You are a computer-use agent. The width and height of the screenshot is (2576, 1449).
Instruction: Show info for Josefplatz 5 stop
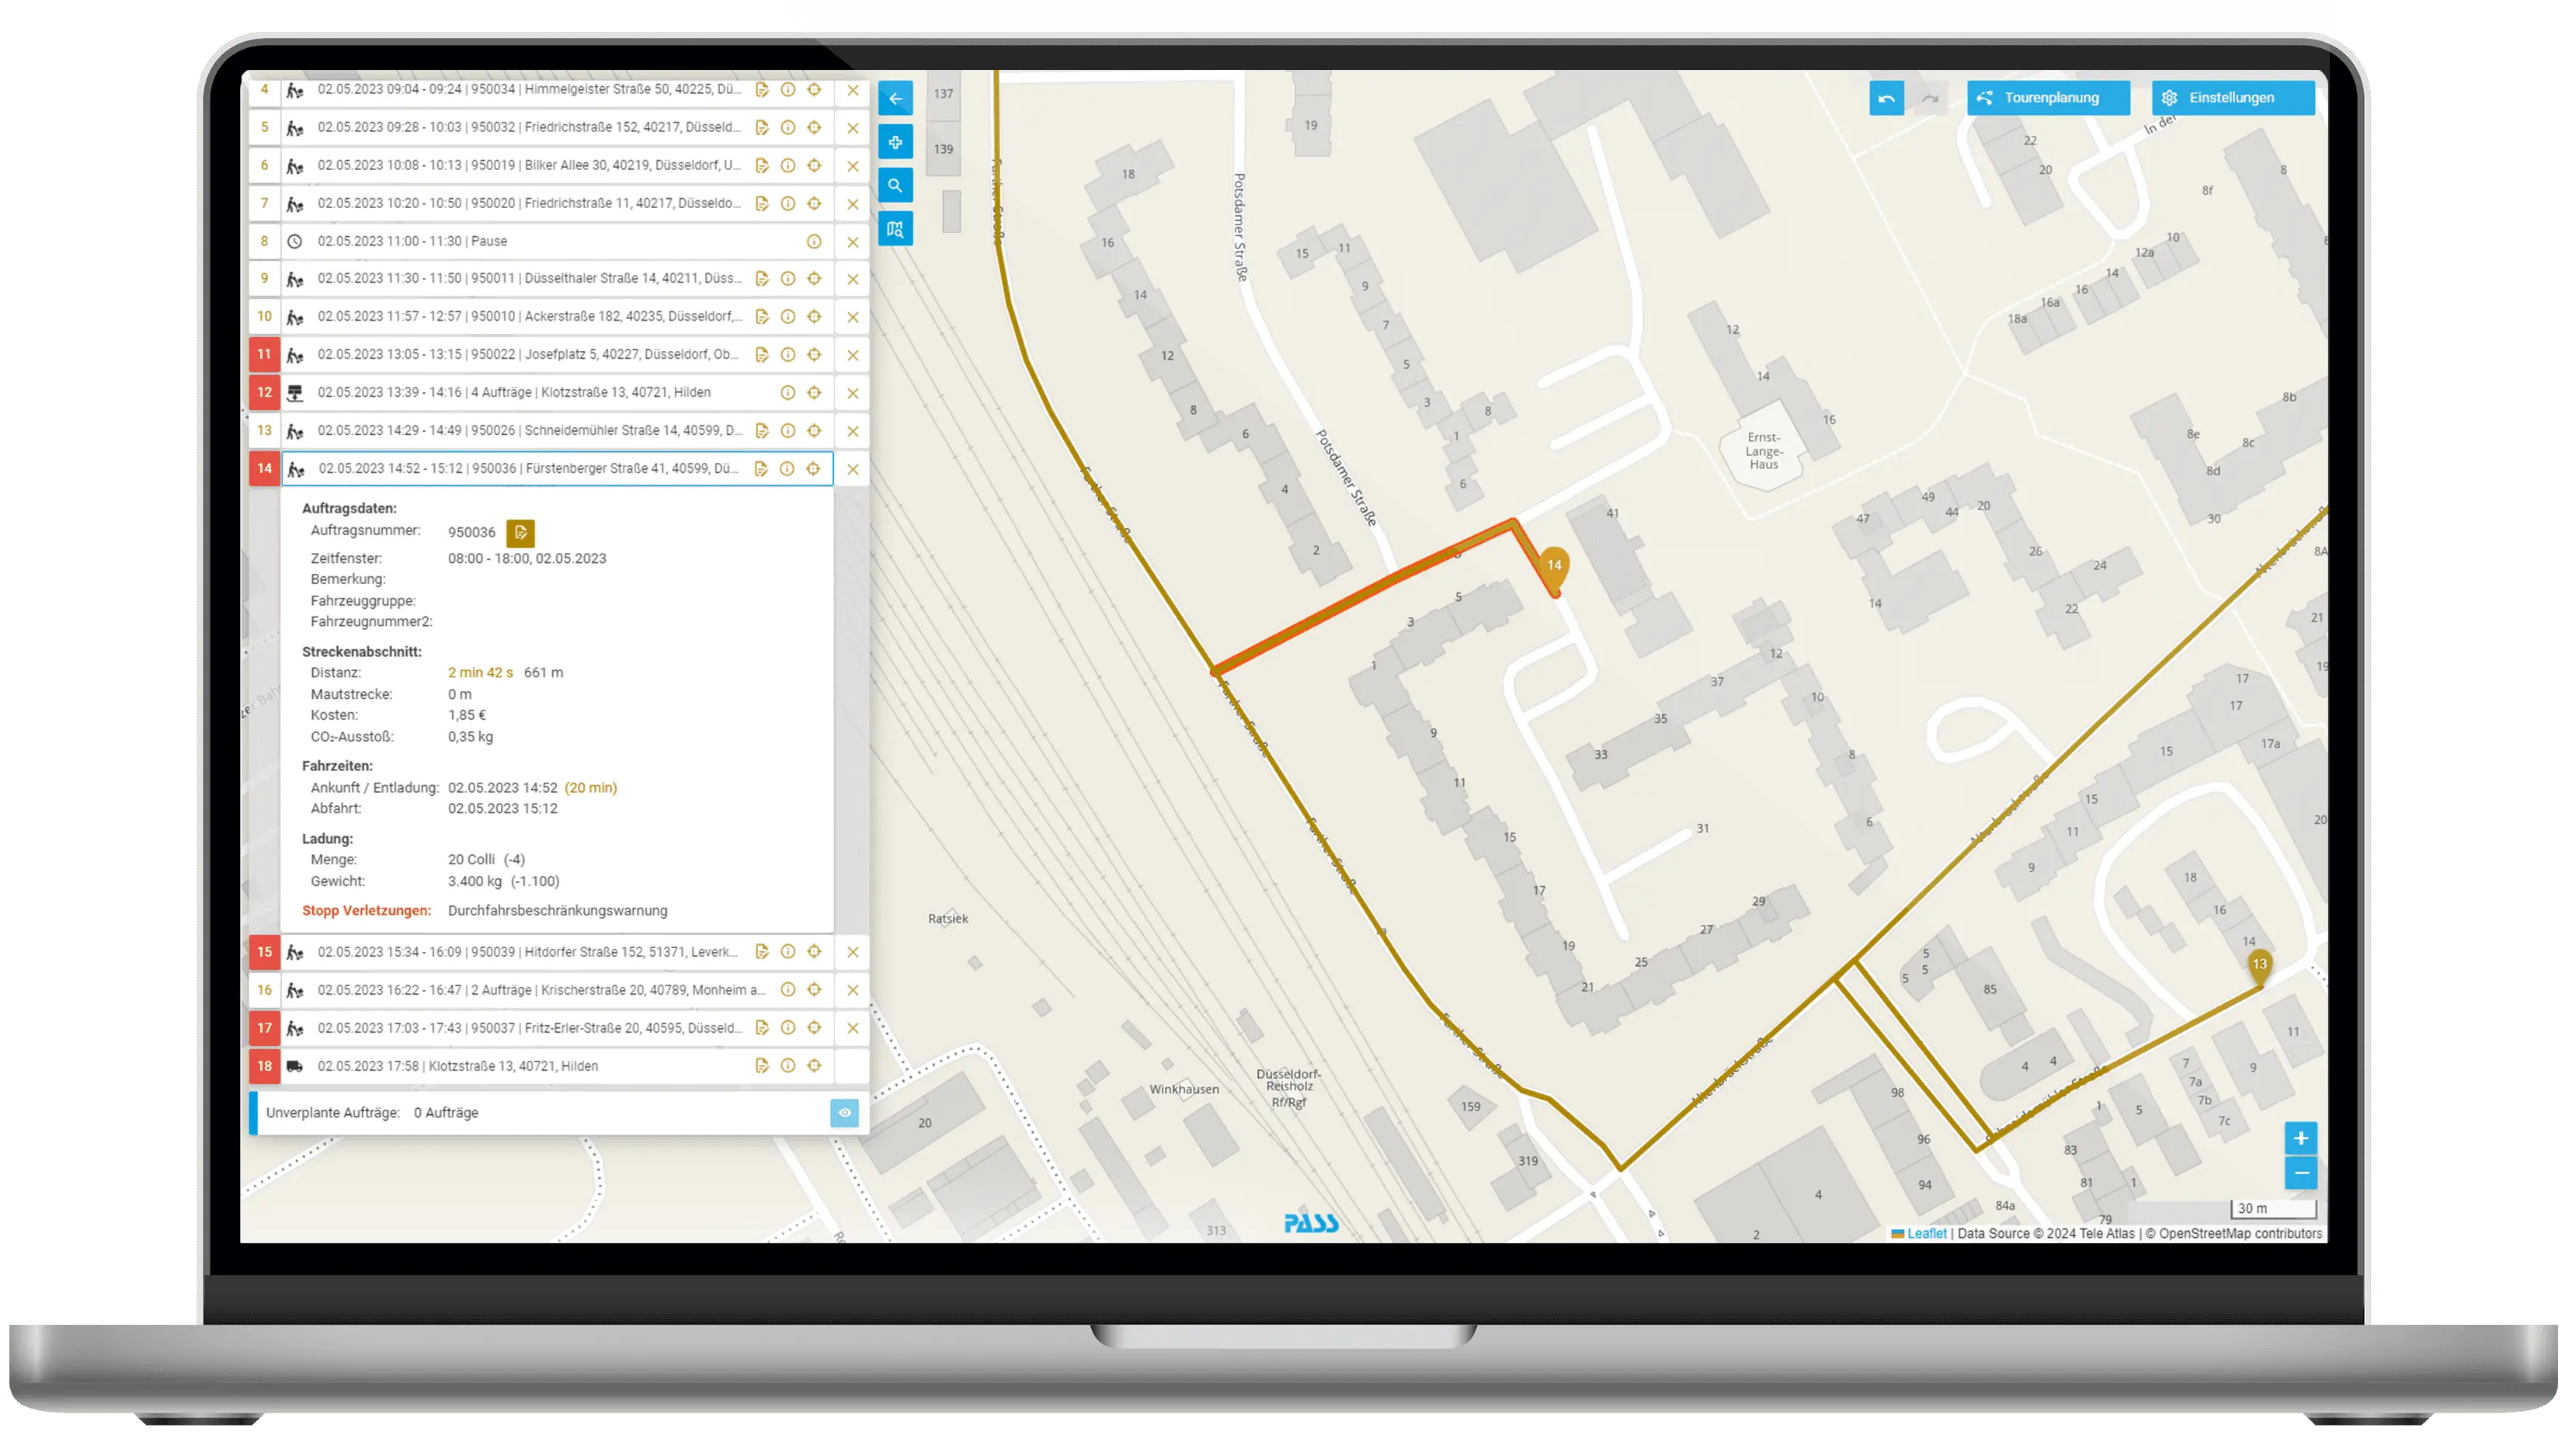[x=788, y=355]
